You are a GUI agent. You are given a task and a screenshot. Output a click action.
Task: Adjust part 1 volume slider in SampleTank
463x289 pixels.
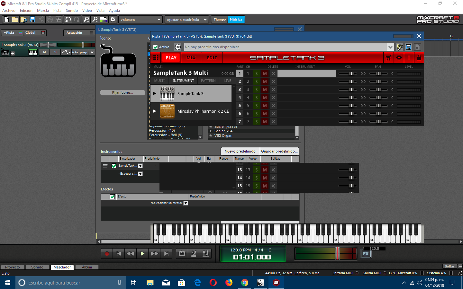tap(351, 74)
